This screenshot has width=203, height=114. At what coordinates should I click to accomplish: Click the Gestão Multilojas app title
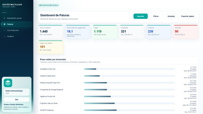point(12,5)
